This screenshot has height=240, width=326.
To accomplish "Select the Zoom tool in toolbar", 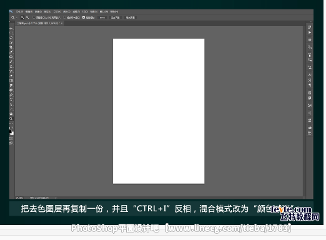I will point(11,119).
